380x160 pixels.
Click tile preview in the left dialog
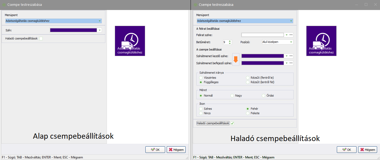coord(130,41)
